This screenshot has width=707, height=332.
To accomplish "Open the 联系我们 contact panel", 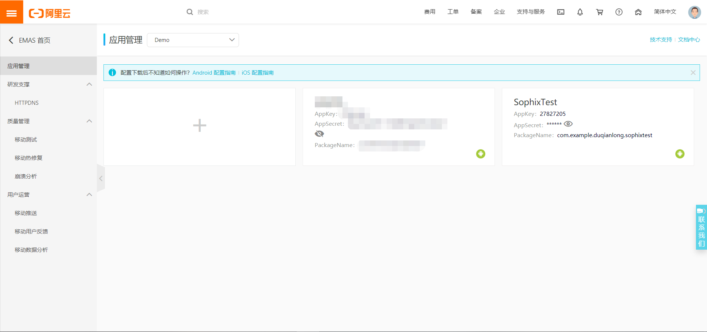I will click(701, 227).
